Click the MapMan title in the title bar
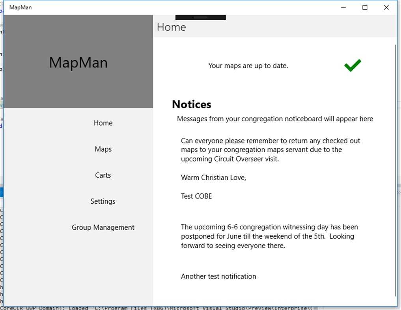The height and width of the screenshot is (310, 401). [20, 7]
